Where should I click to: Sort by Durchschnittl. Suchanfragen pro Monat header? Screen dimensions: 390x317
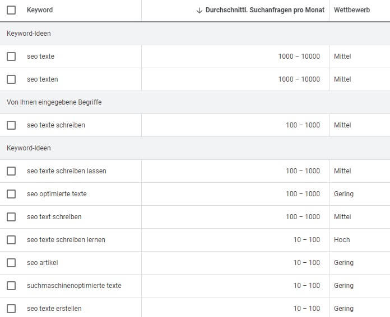265,10
